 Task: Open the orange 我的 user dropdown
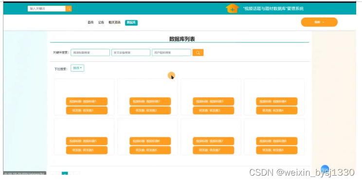[x=319, y=22]
